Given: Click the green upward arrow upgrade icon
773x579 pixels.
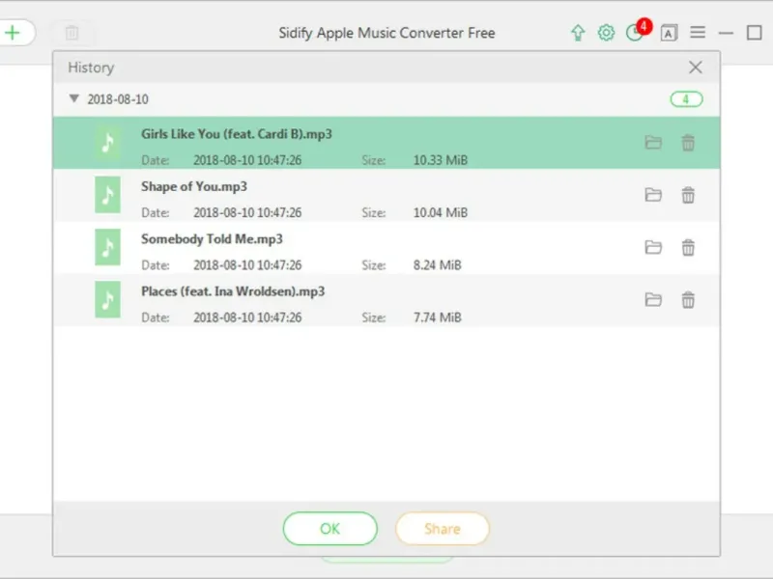Looking at the screenshot, I should point(578,33).
